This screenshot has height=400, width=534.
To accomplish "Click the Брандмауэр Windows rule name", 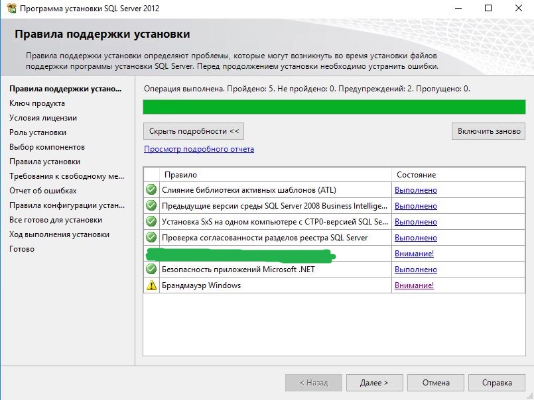I will (x=201, y=285).
